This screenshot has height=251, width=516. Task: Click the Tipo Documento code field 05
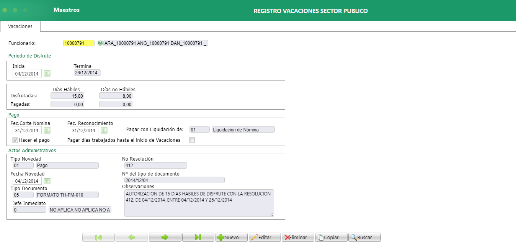(x=23, y=195)
